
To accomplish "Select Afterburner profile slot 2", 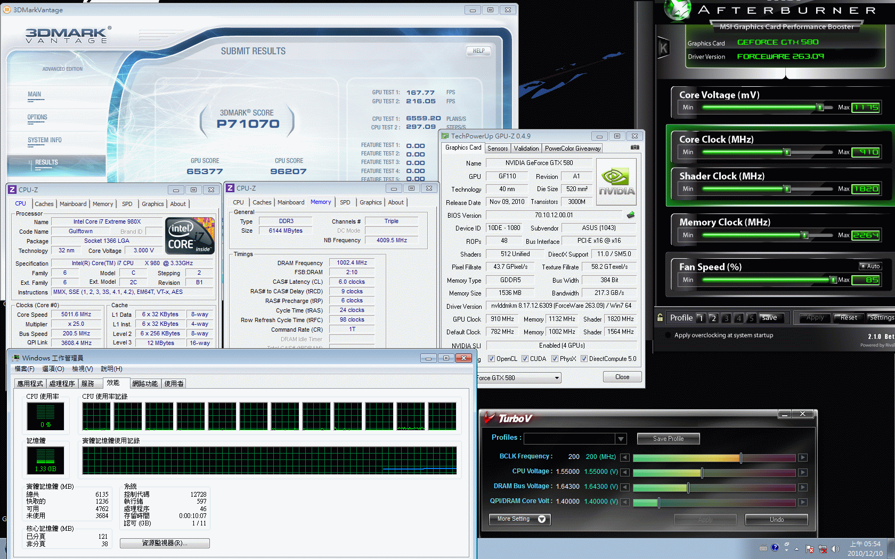I will tap(713, 318).
